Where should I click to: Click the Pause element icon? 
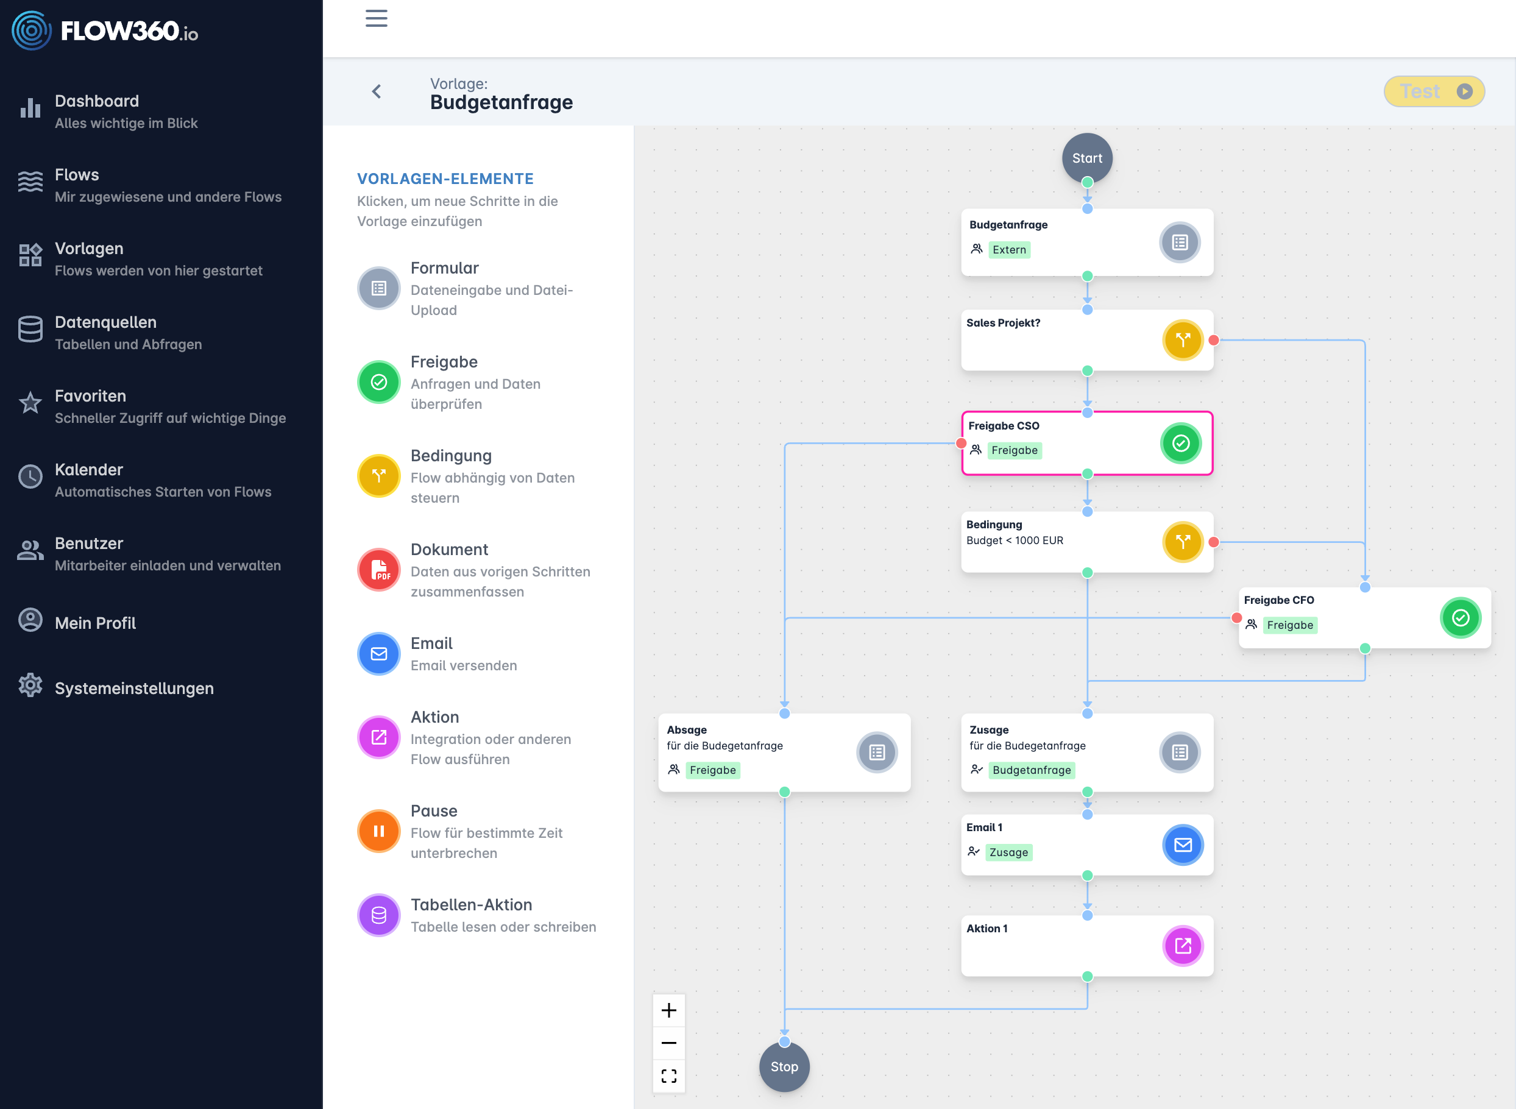(378, 831)
